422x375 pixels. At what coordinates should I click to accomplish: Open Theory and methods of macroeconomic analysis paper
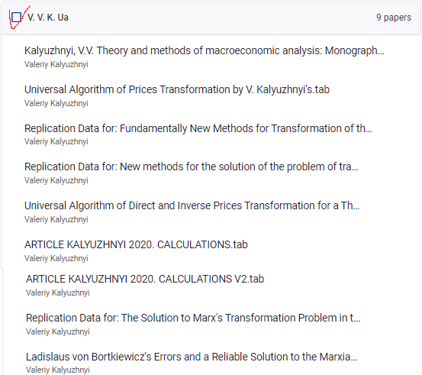(x=205, y=50)
